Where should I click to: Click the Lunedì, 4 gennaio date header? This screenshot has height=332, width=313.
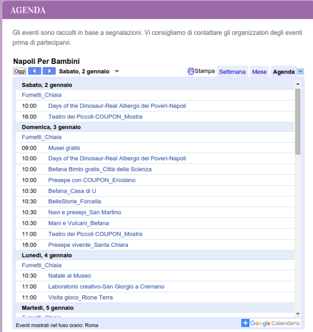(x=47, y=255)
